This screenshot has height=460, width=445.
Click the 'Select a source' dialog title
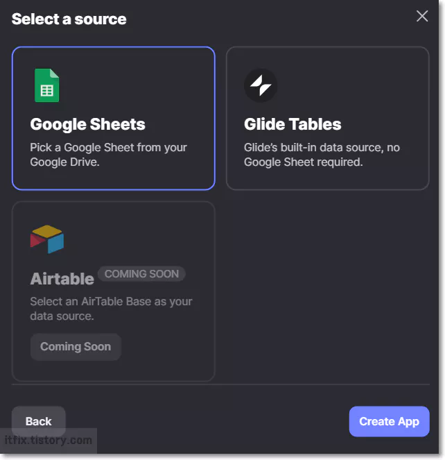click(x=69, y=19)
